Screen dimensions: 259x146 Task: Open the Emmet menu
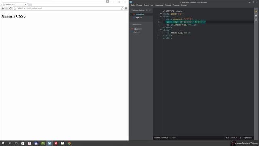tap(184, 5)
